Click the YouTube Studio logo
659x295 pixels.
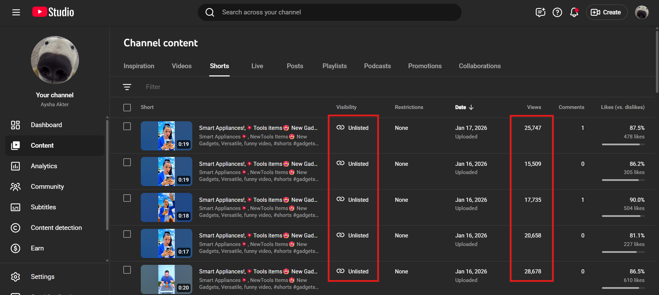click(x=53, y=12)
